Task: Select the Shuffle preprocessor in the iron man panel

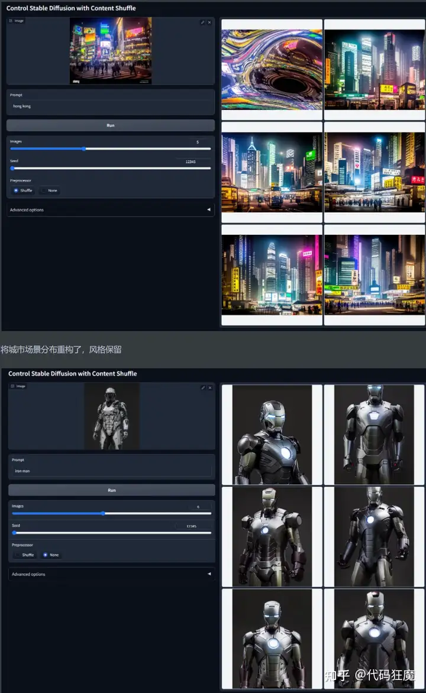Action: click(24, 555)
